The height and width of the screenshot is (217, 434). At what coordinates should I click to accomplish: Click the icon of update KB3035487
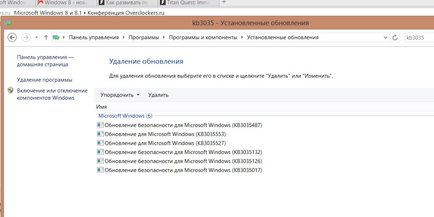(x=100, y=125)
